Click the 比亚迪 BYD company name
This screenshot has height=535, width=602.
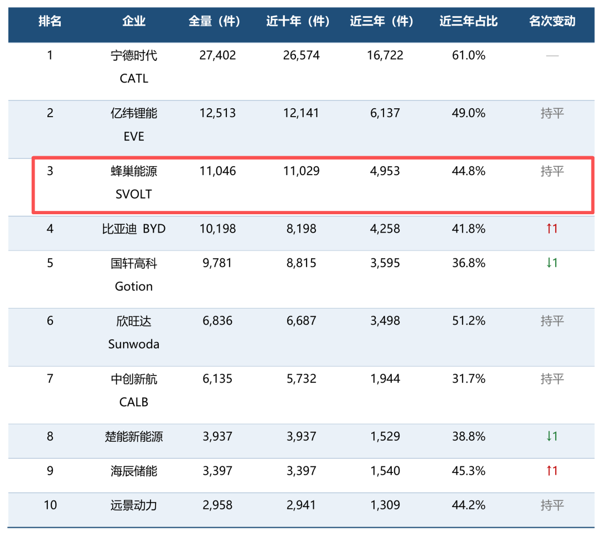pyautogui.click(x=134, y=229)
